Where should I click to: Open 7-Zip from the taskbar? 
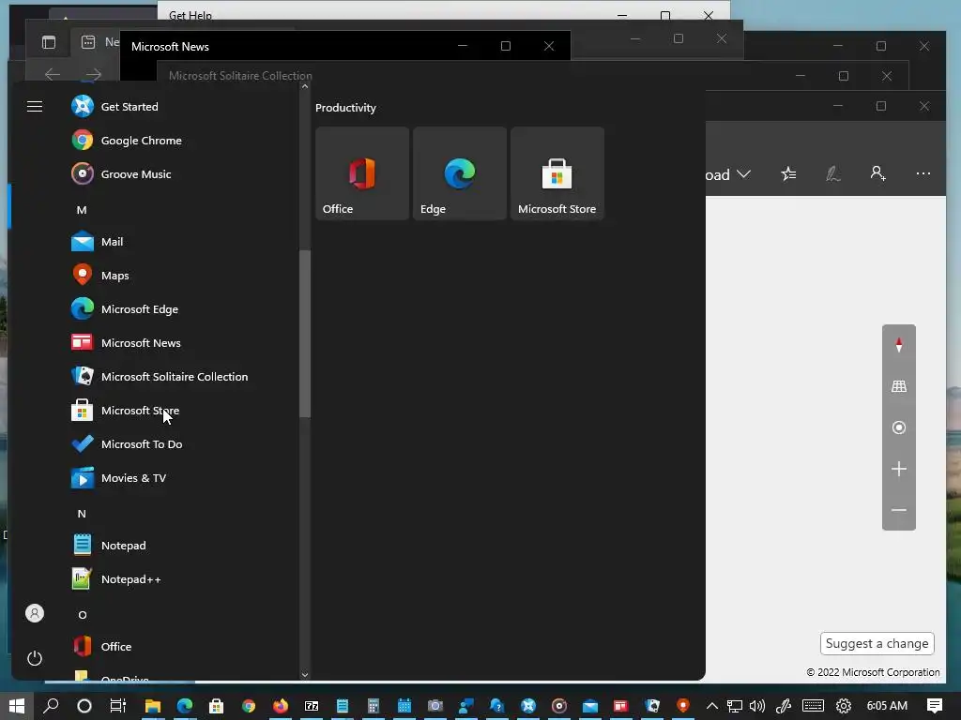pyautogui.click(x=312, y=706)
